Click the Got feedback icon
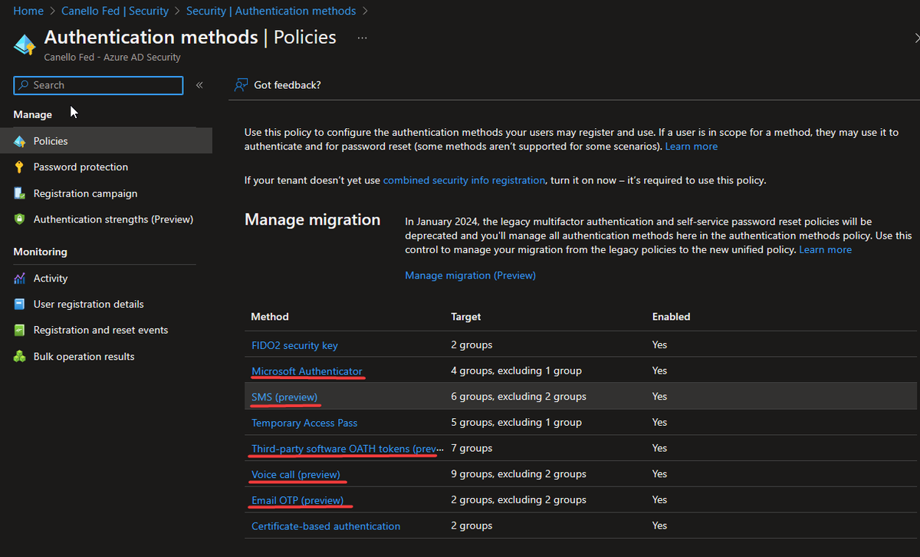 coord(242,85)
